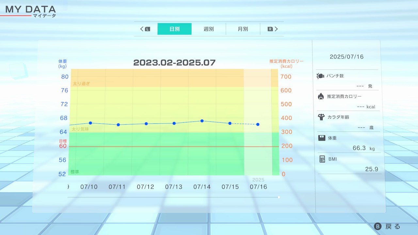
Task: Click the graph scrollbar handle at the end
Action: (279, 197)
